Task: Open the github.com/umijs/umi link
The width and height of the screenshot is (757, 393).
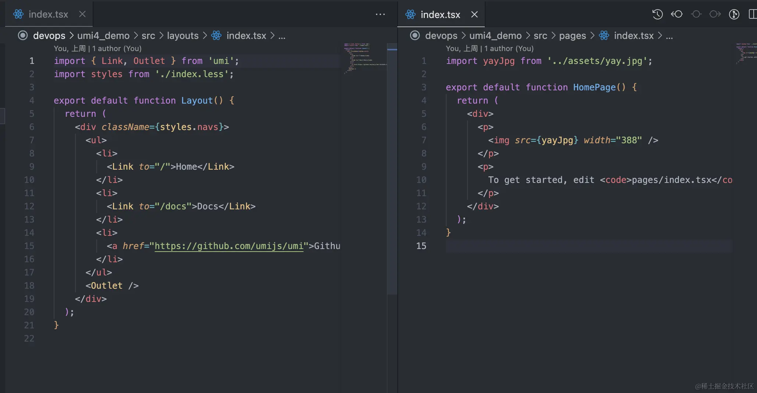Action: point(229,246)
